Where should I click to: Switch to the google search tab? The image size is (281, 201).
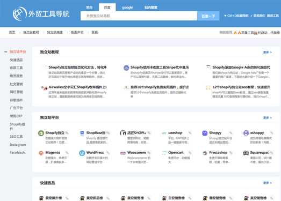click(x=127, y=8)
